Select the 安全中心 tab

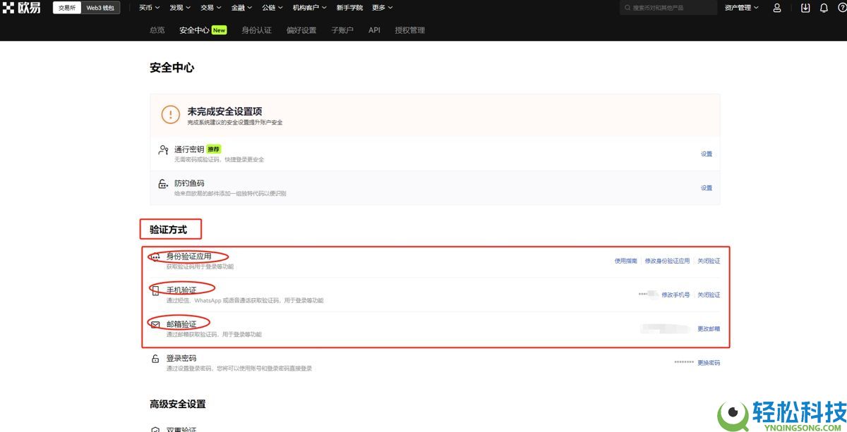pyautogui.click(x=195, y=30)
